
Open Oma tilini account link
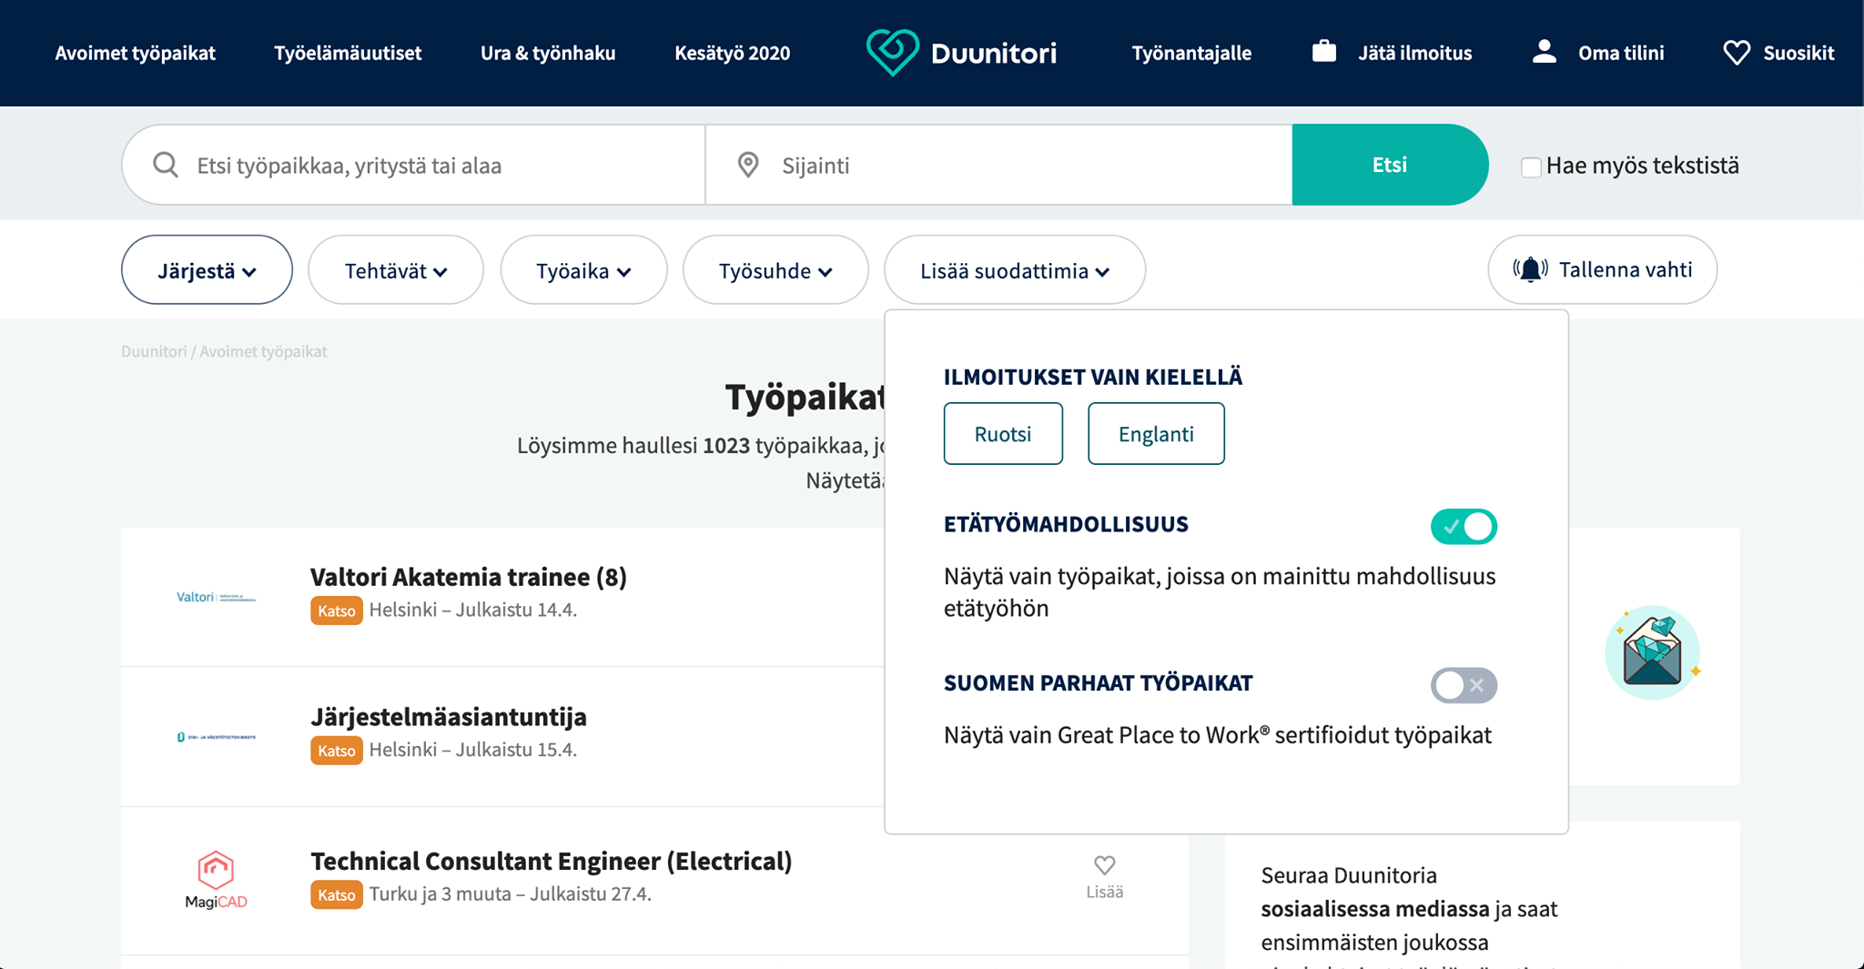(1621, 53)
